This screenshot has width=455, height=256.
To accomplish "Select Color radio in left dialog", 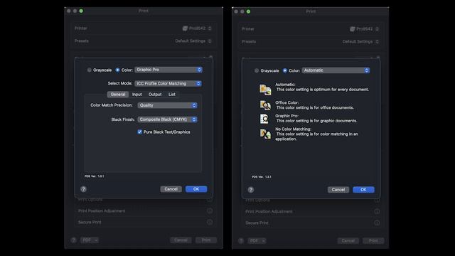I will (117, 70).
